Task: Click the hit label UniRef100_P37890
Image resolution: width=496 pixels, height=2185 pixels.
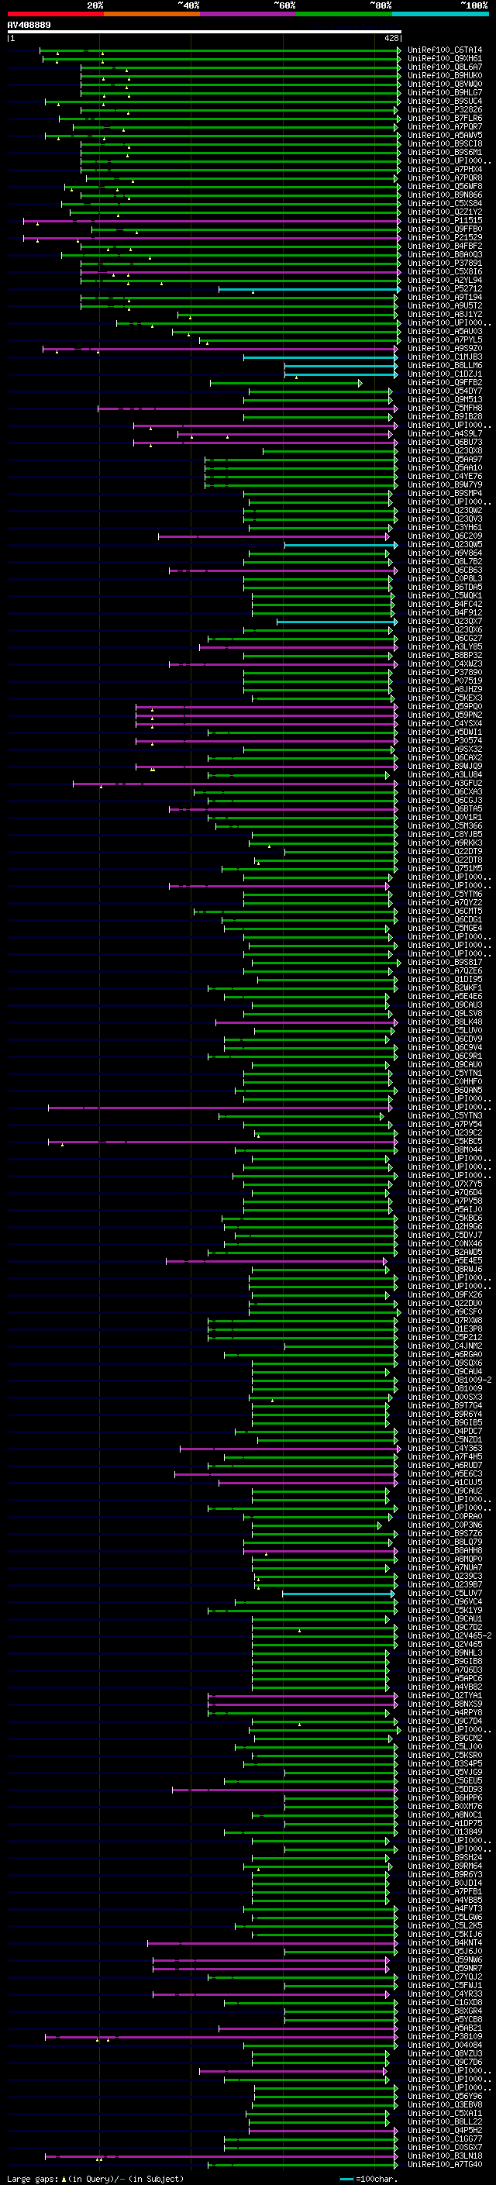Action: (x=445, y=673)
